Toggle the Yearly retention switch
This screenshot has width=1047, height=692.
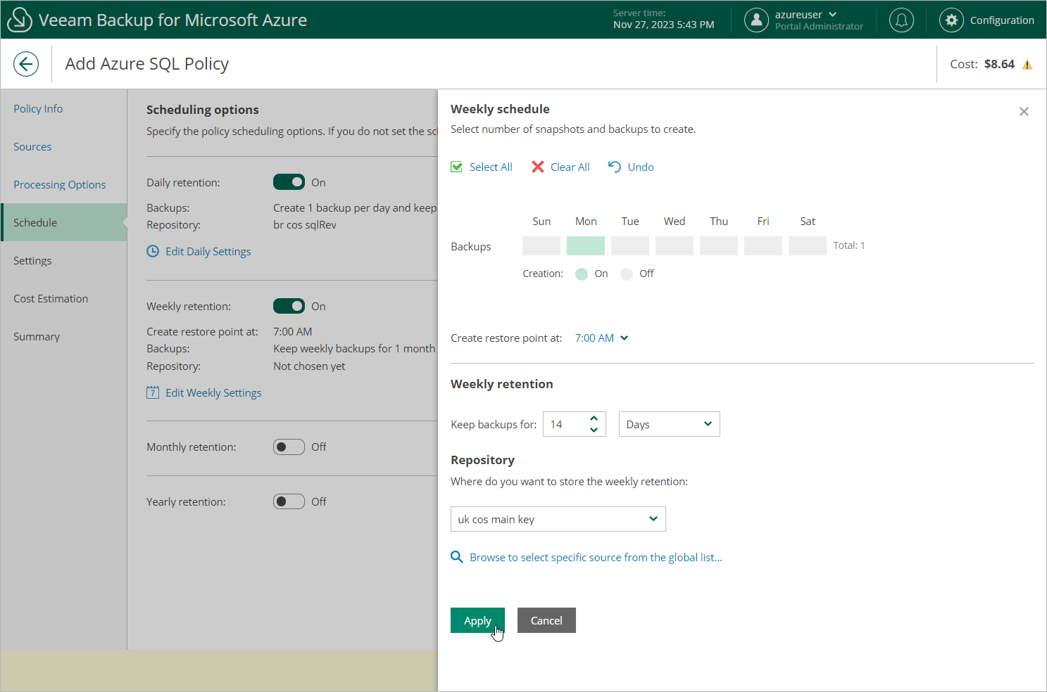289,501
